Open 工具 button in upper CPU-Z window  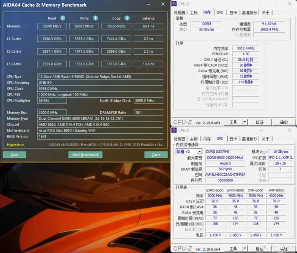pyautogui.click(x=233, y=122)
